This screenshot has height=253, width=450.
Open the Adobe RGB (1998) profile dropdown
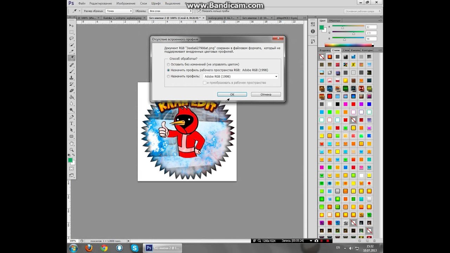(241, 76)
